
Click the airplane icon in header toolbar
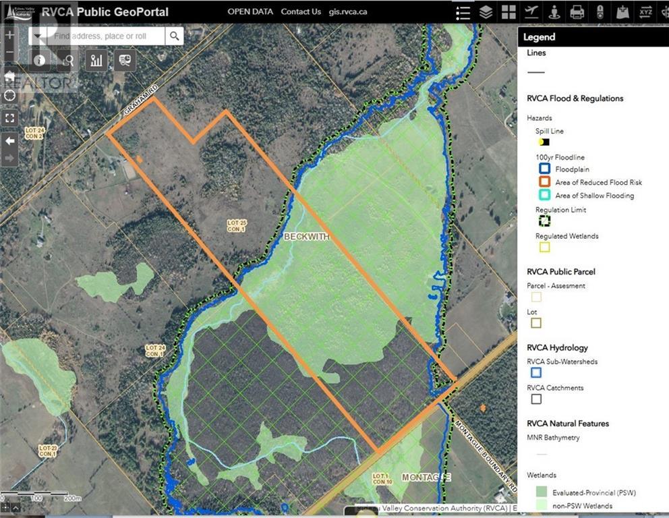pos(531,12)
